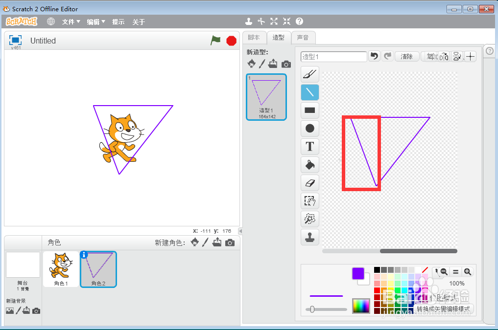Open the 提示 menu item

118,22
